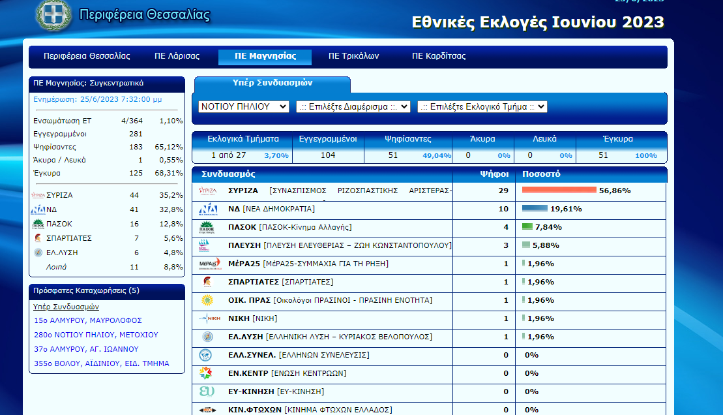This screenshot has height=415, width=723.
Task: Open the Επιλέξτε Εκλογικό Τμήμα dropdown
Action: click(482, 106)
